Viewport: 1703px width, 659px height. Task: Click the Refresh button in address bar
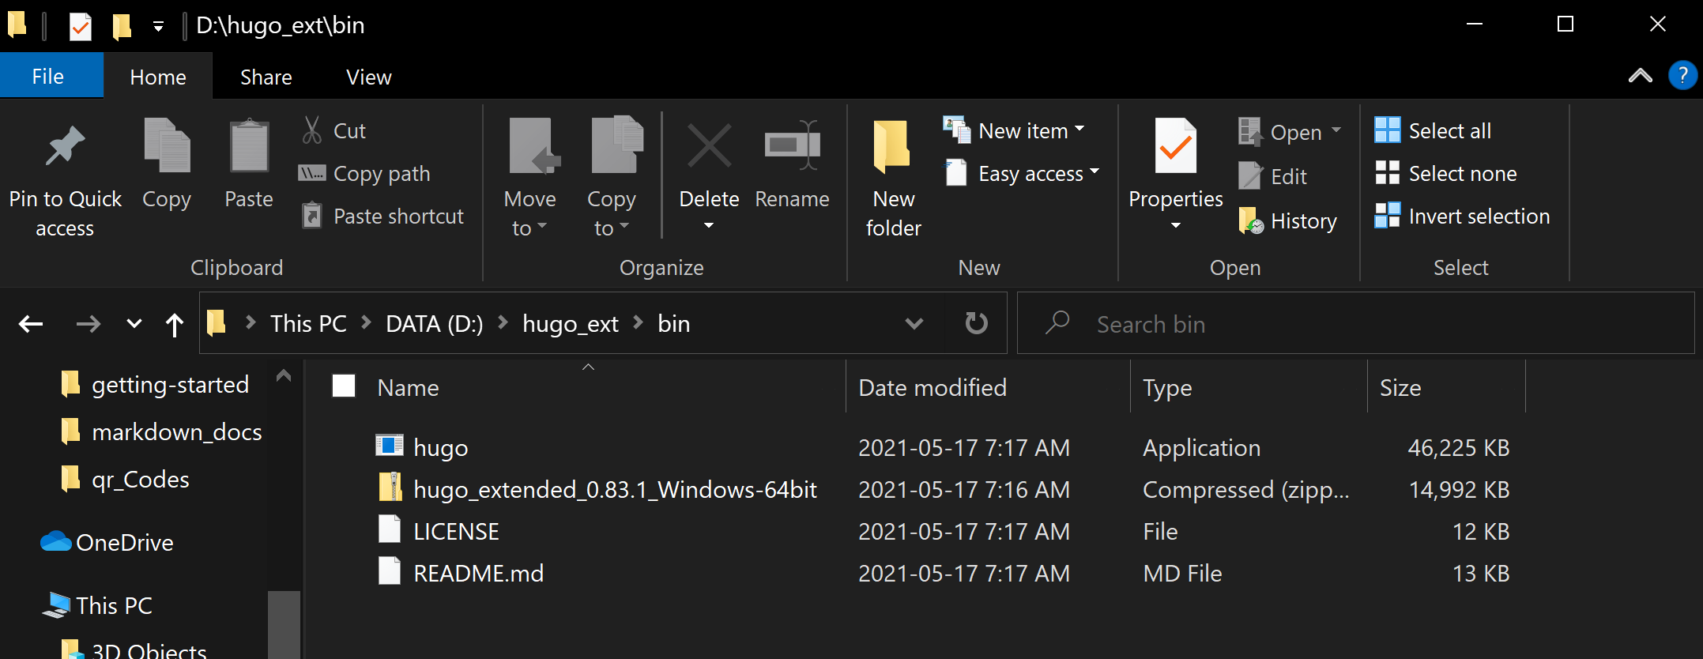click(x=977, y=323)
